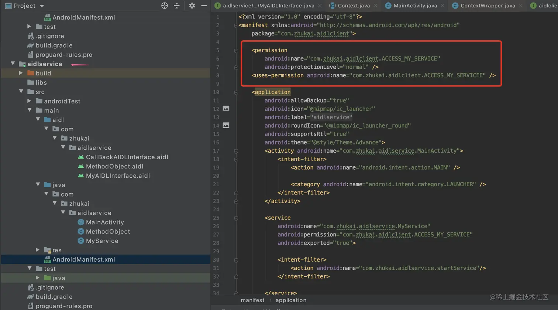Click the MethodObject class icon
The height and width of the screenshot is (310, 558).
point(81,231)
